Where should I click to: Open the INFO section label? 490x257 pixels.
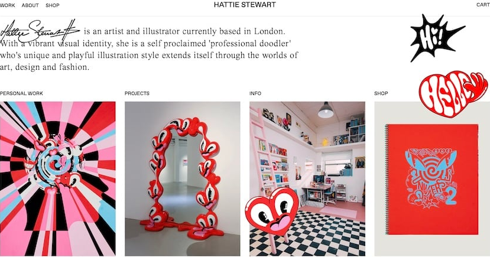[x=255, y=93]
